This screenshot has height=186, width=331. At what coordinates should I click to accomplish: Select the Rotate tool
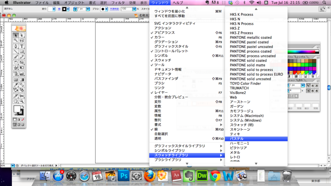[x=16, y=62]
